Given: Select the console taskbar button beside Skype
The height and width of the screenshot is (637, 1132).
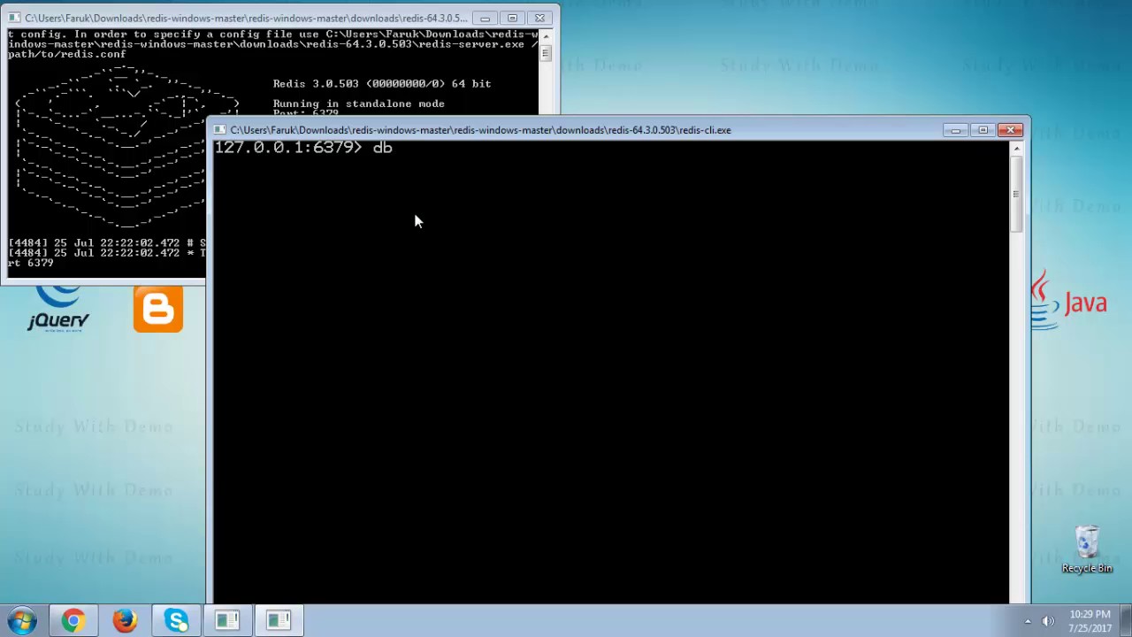Looking at the screenshot, I should coord(227,620).
